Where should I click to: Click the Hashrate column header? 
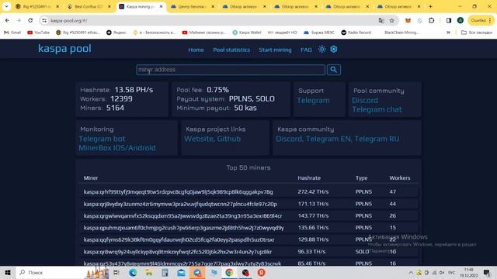tap(309, 178)
